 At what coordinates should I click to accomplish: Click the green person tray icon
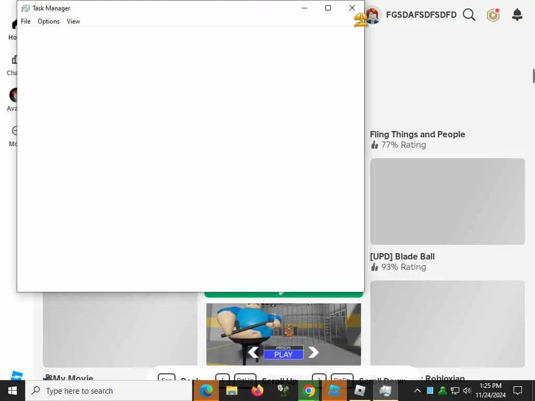tap(442, 391)
